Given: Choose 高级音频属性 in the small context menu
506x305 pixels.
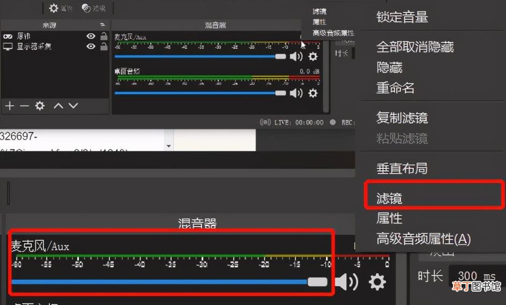Looking at the screenshot, I should tap(333, 33).
